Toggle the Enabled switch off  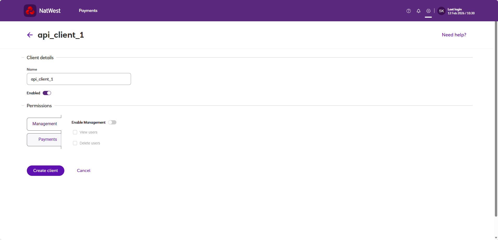point(47,93)
